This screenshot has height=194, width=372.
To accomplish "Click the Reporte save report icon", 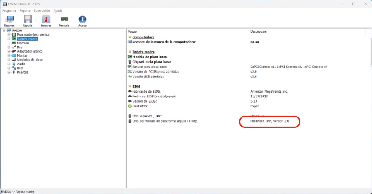I will point(27,20).
